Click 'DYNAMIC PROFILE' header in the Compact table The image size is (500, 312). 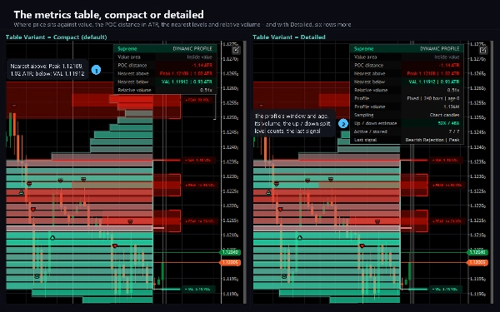pyautogui.click(x=192, y=49)
